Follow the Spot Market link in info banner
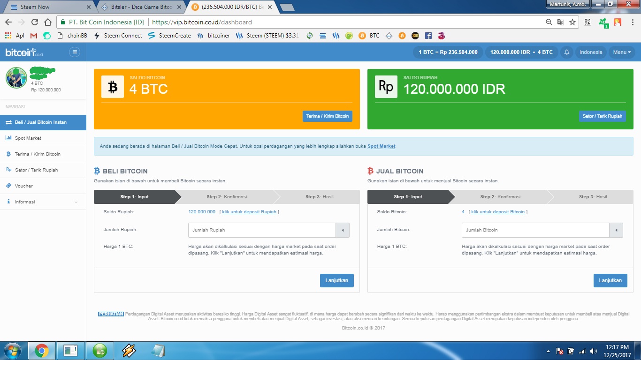The image size is (641, 375). [x=382, y=146]
